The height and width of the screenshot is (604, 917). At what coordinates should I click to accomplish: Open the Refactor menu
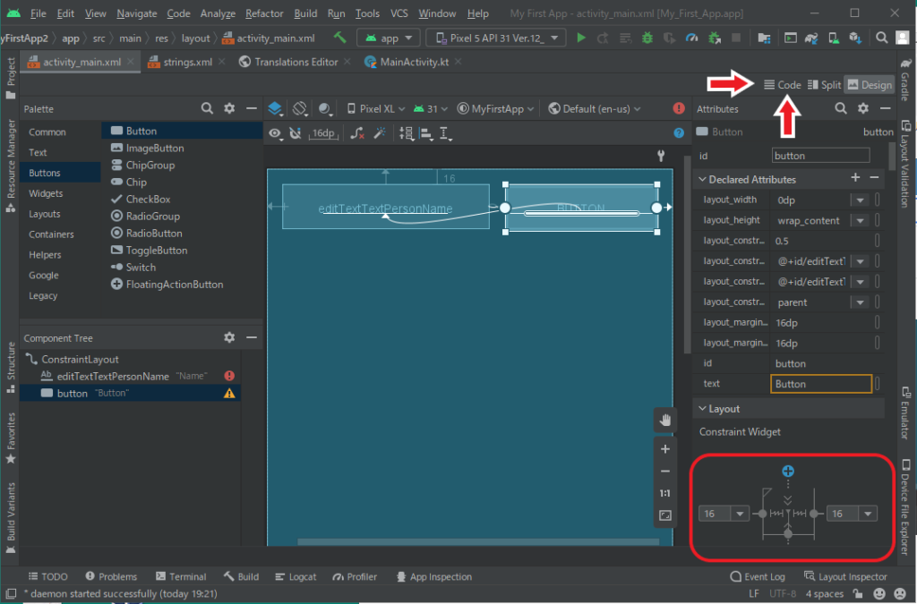click(264, 13)
